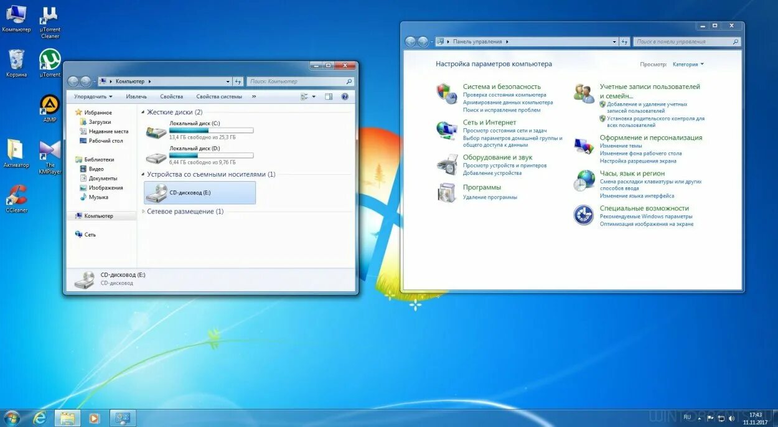Open the Изменение темы link
Viewport: 778px width, 427px height.
[x=621, y=146]
